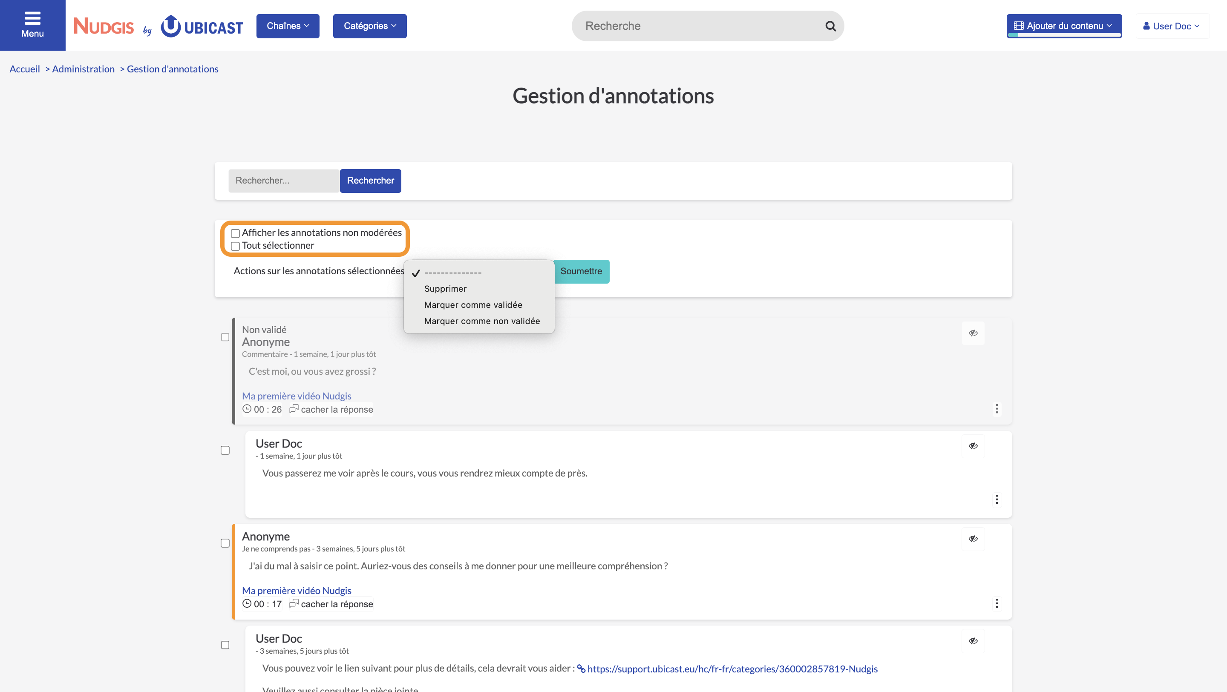Toggle visibility eye on "Je ne comprends pas" annotation
Screen dimensions: 1227x692
(973, 539)
